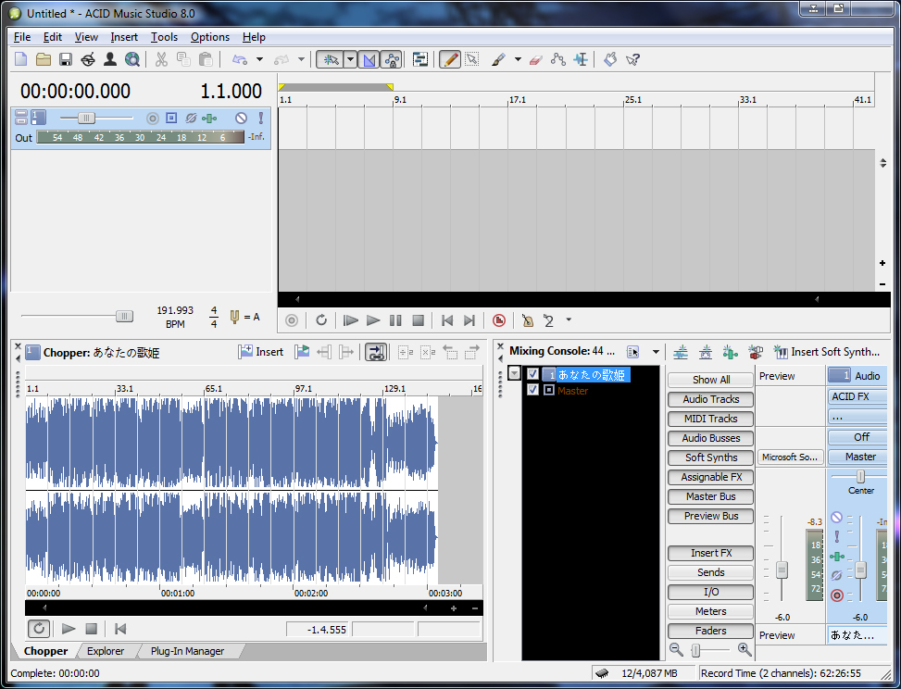Open the Paint tool dropdown arrow
Viewport: 901px width, 689px height.
[x=518, y=59]
